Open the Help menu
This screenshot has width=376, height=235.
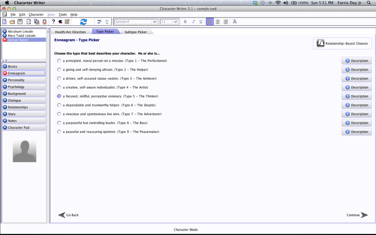(x=74, y=14)
